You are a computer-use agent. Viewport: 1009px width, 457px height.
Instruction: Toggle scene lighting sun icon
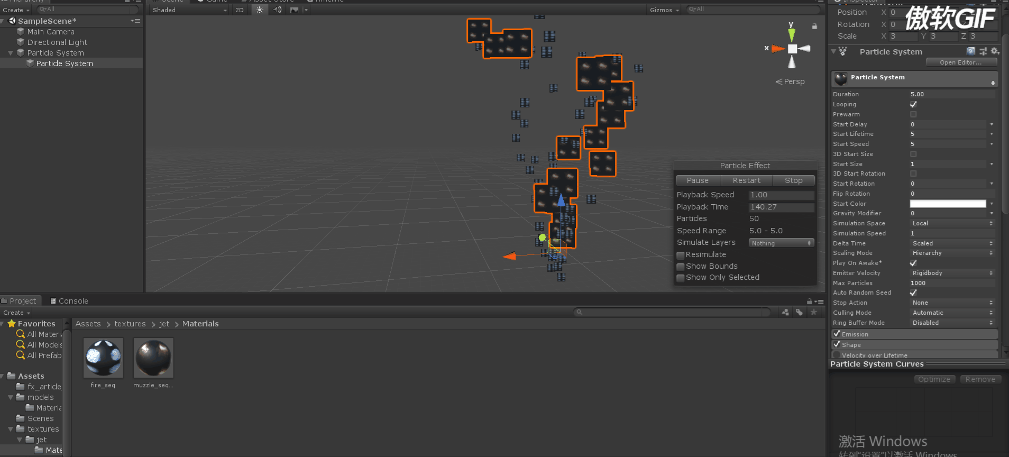pyautogui.click(x=260, y=10)
